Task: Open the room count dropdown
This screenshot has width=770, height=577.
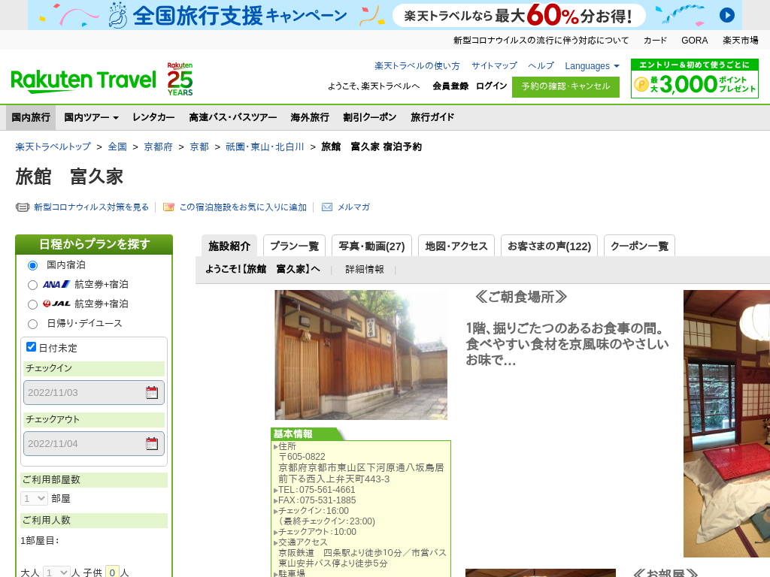Action: (34, 499)
